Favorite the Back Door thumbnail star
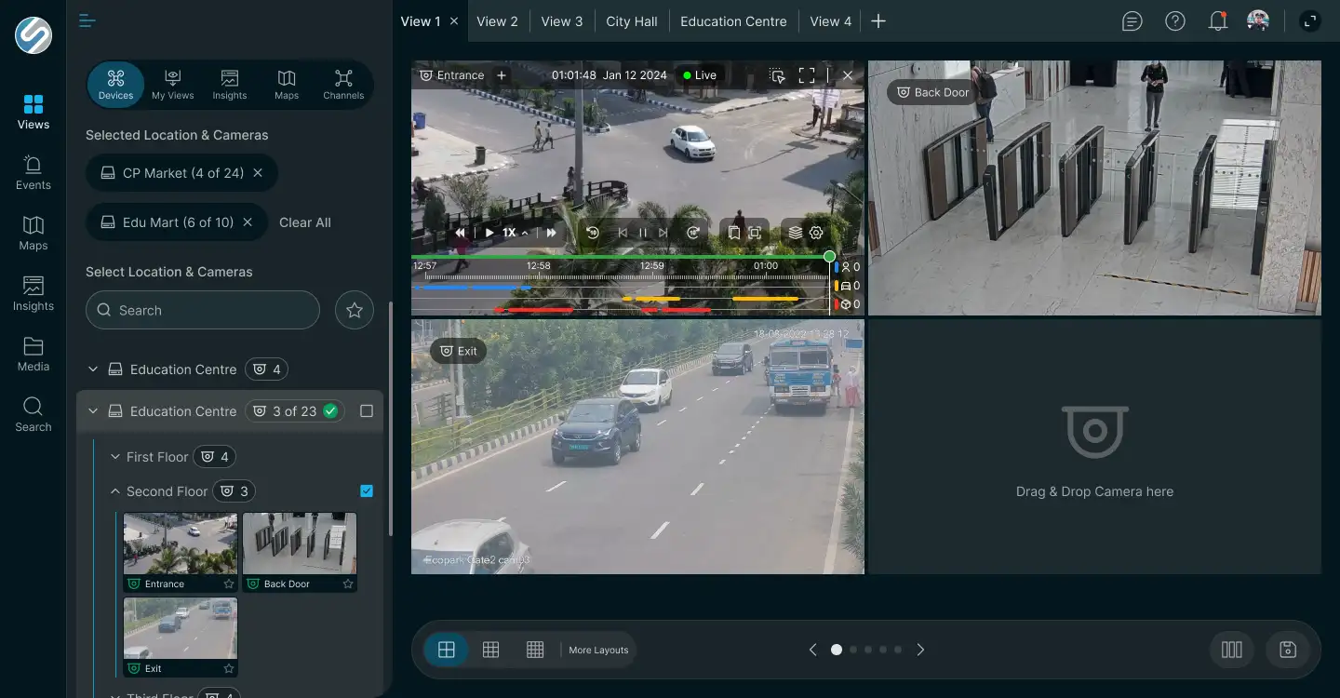 pyautogui.click(x=348, y=584)
